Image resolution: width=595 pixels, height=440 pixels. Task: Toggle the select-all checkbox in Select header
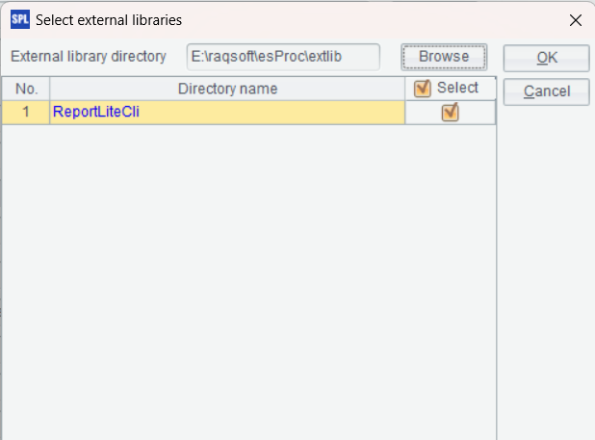pyautogui.click(x=422, y=89)
